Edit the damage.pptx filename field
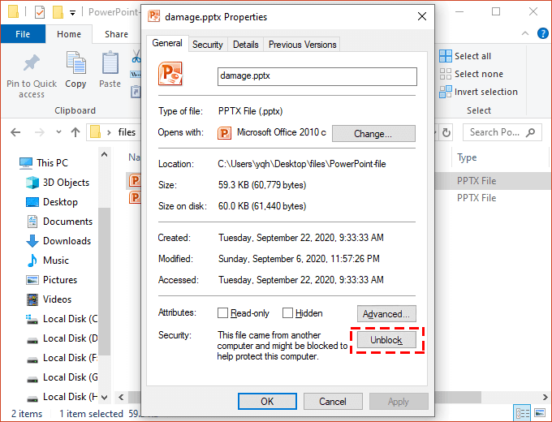 coord(317,76)
